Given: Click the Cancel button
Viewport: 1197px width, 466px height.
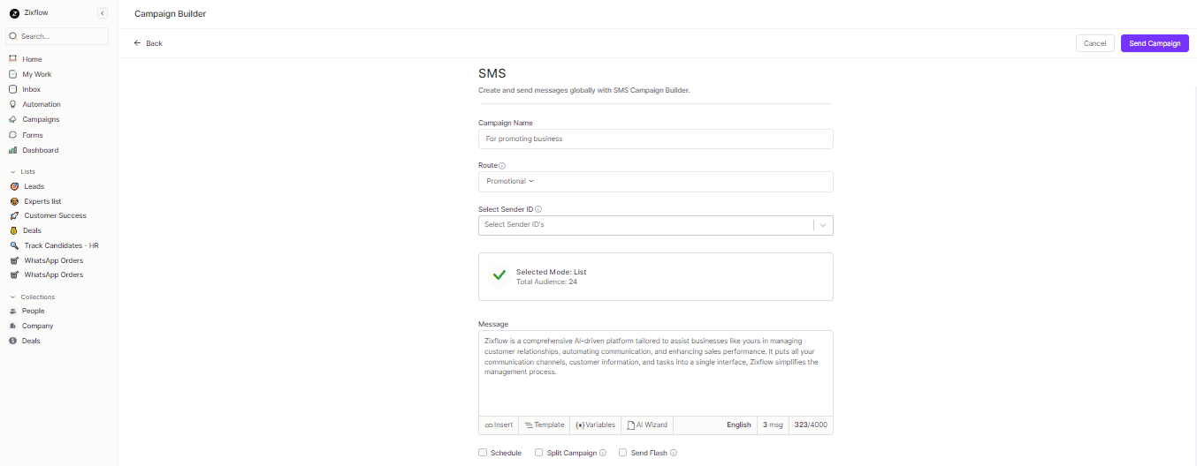Looking at the screenshot, I should pyautogui.click(x=1094, y=43).
